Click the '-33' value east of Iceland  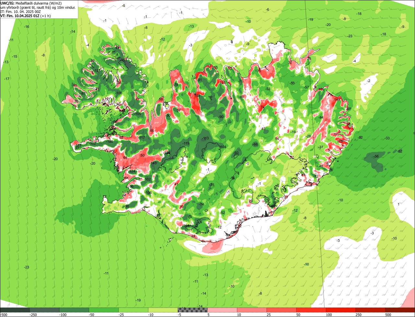tap(387, 138)
